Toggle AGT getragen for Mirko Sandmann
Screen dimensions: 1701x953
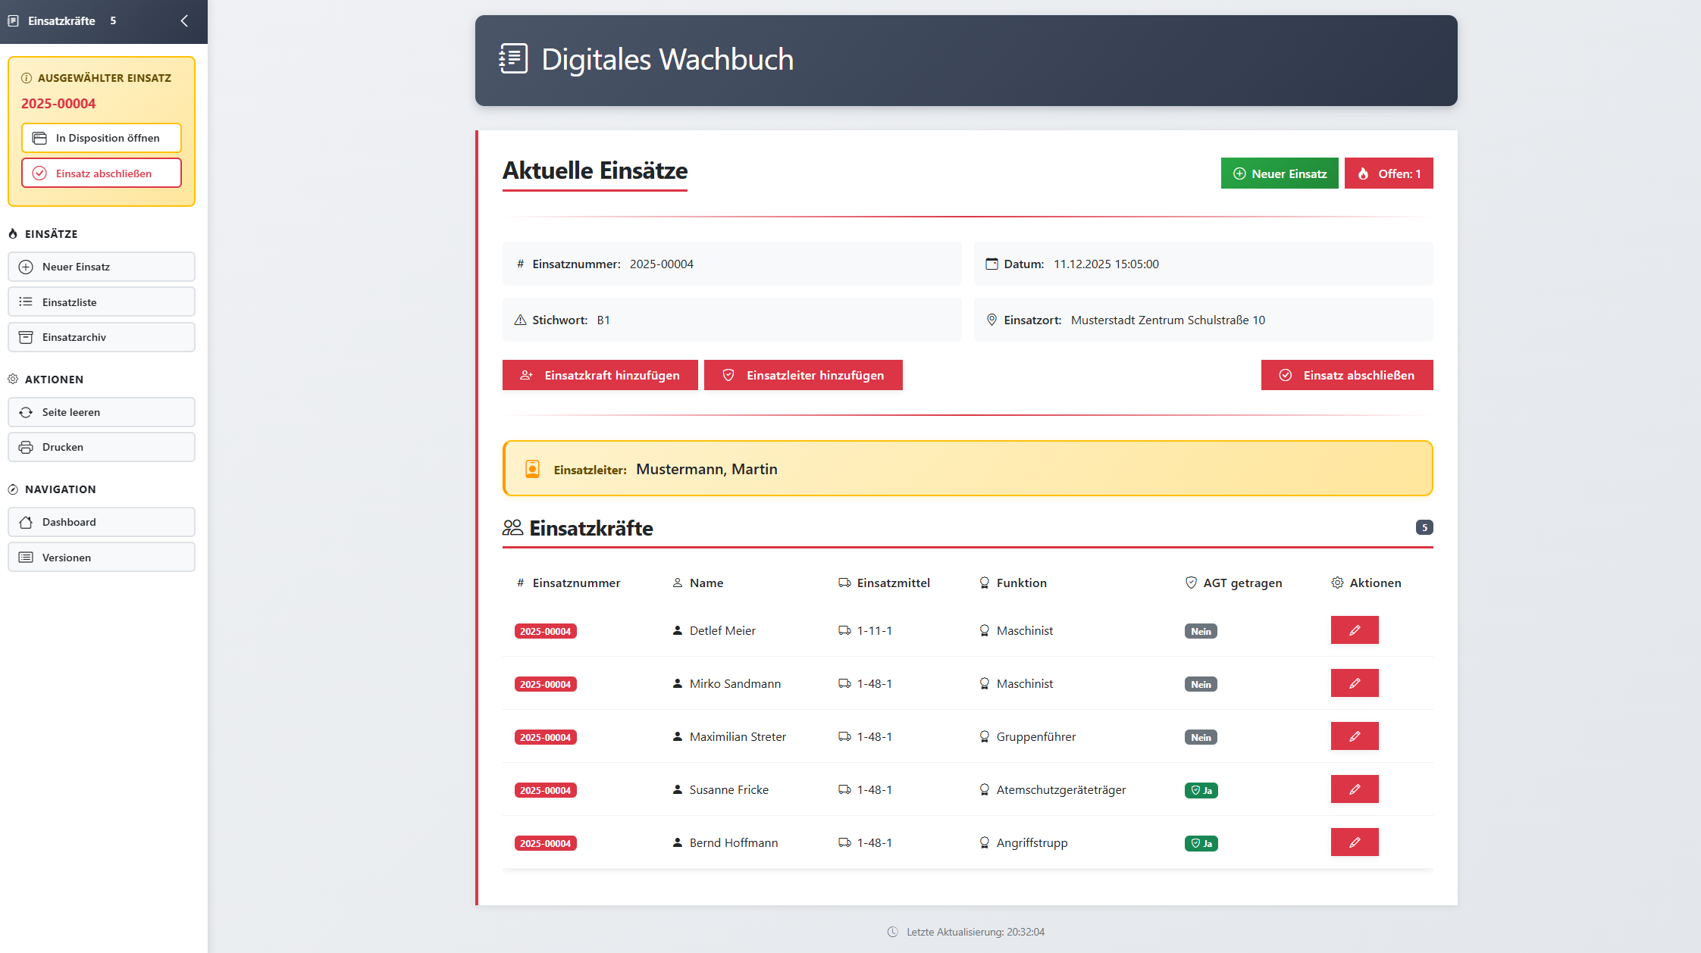point(1201,683)
